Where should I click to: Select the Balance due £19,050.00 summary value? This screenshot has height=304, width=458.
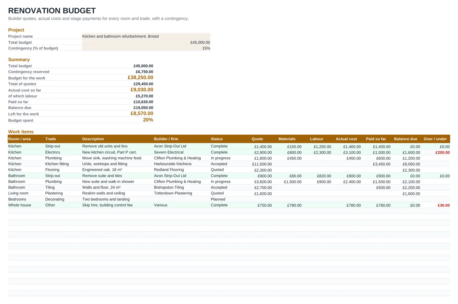143,108
